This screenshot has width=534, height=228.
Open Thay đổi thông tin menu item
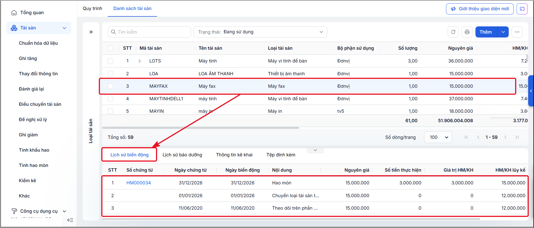click(x=38, y=74)
